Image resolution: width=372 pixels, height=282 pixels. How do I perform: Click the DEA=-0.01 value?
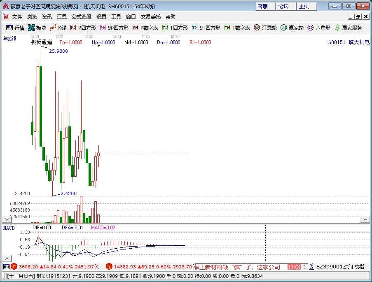(73, 228)
